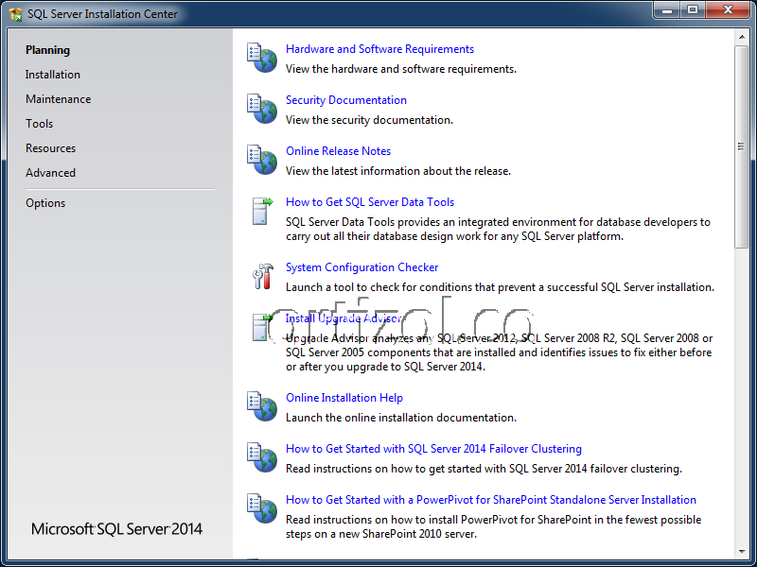The image size is (757, 567).
Task: Click 'View the hardware and software requirements.' text
Action: (x=400, y=69)
